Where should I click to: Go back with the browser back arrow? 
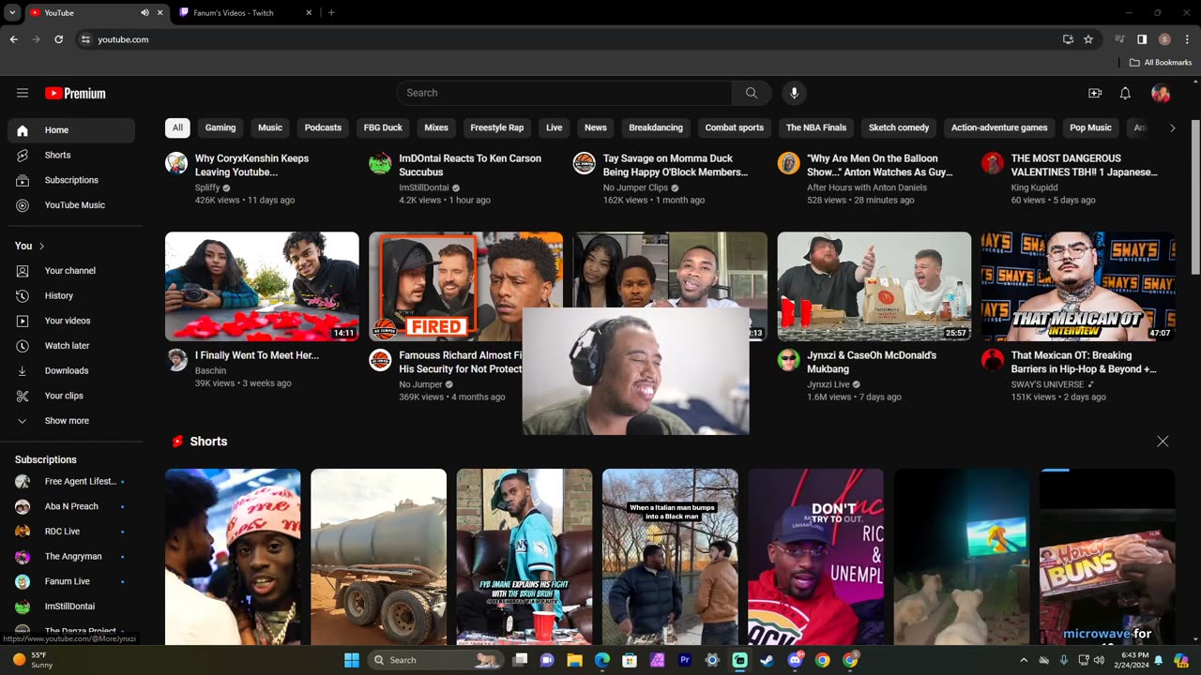(13, 39)
